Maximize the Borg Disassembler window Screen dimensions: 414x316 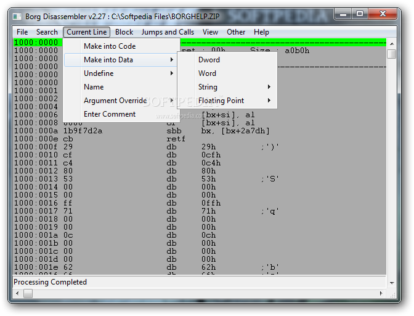(360, 14)
